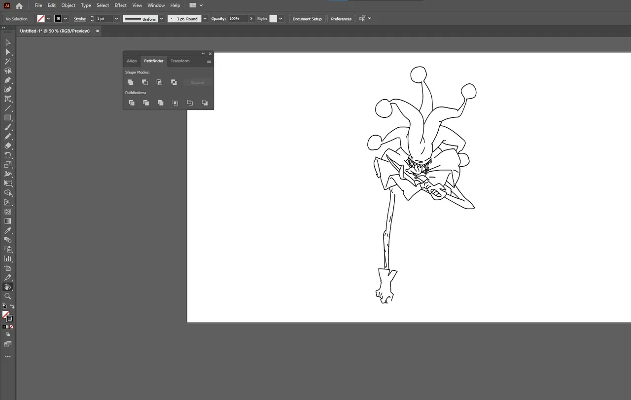Click Unite shape mode in Pathfinder

click(x=131, y=82)
